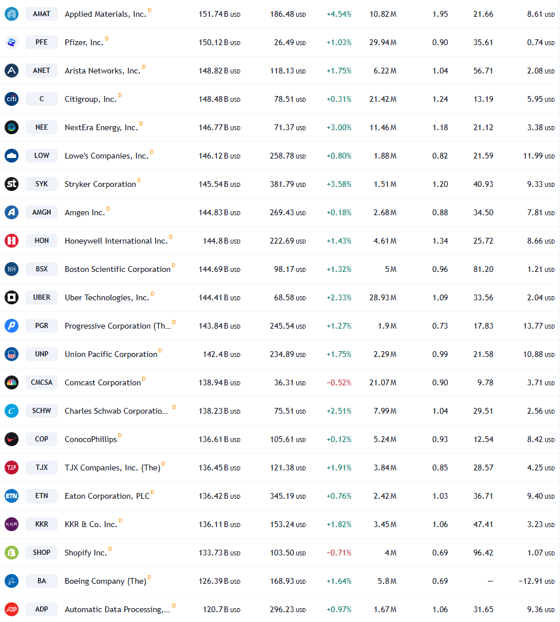Screen dimensions: 560x622
Task: Open the ConocoPhillips company link
Action: point(91,440)
